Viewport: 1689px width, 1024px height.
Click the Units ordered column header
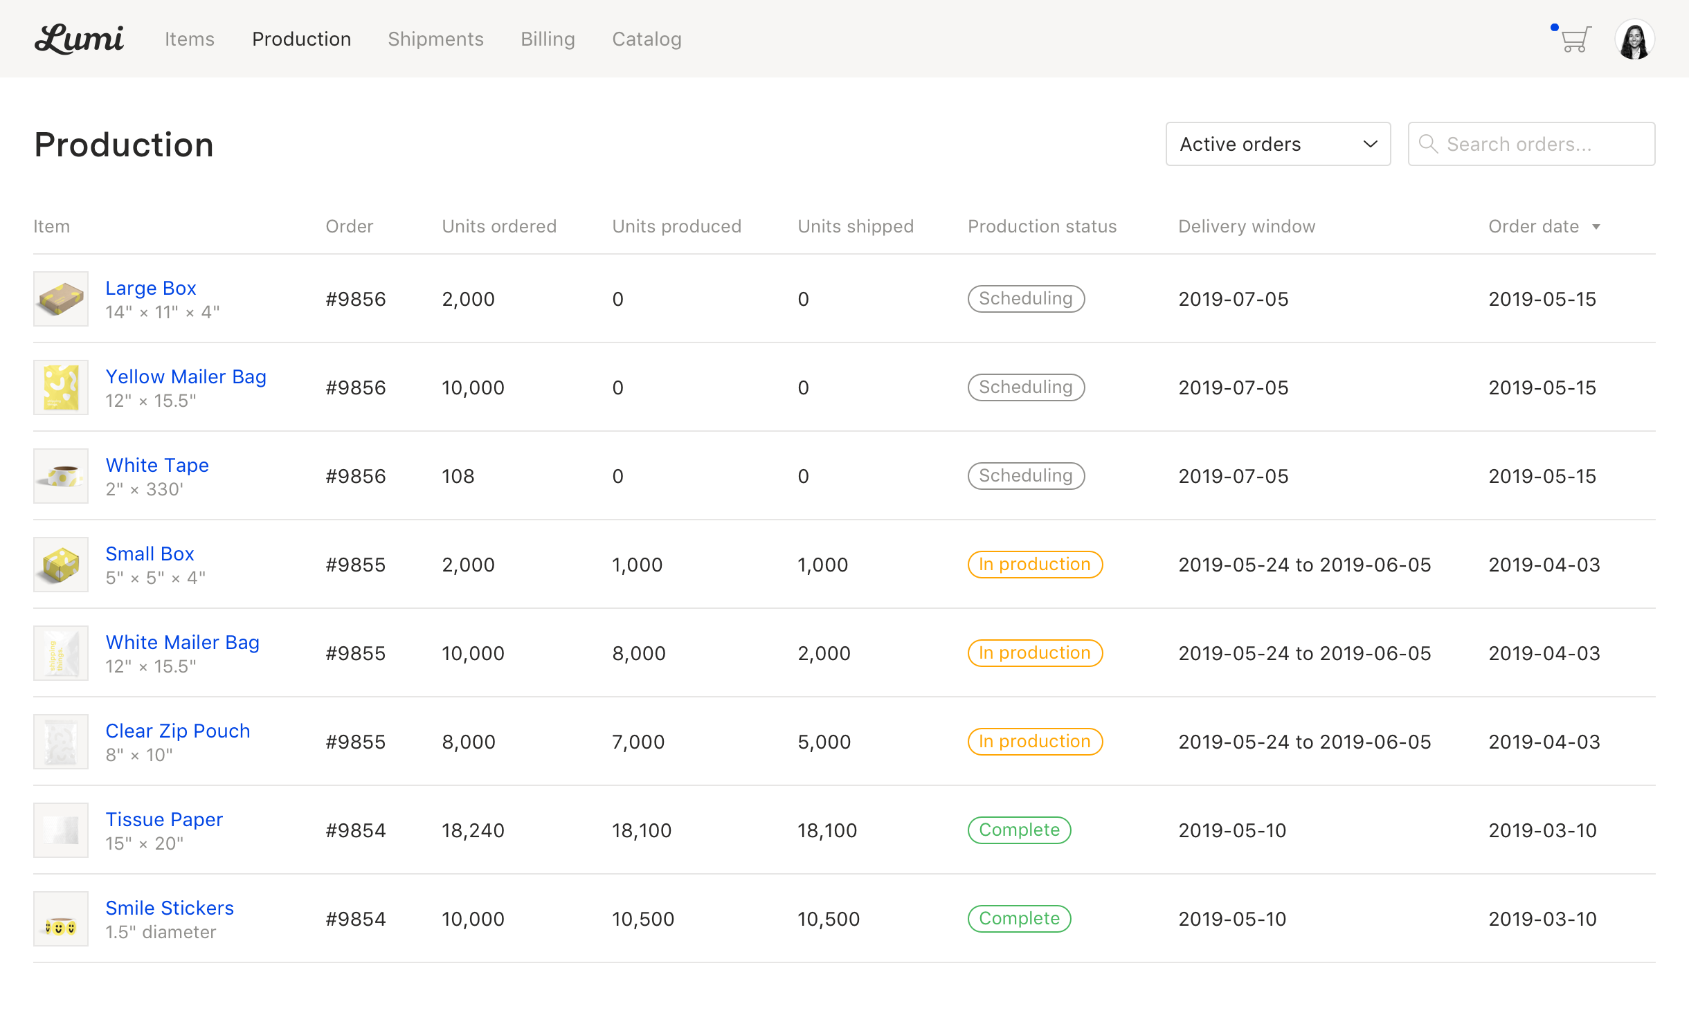[499, 226]
